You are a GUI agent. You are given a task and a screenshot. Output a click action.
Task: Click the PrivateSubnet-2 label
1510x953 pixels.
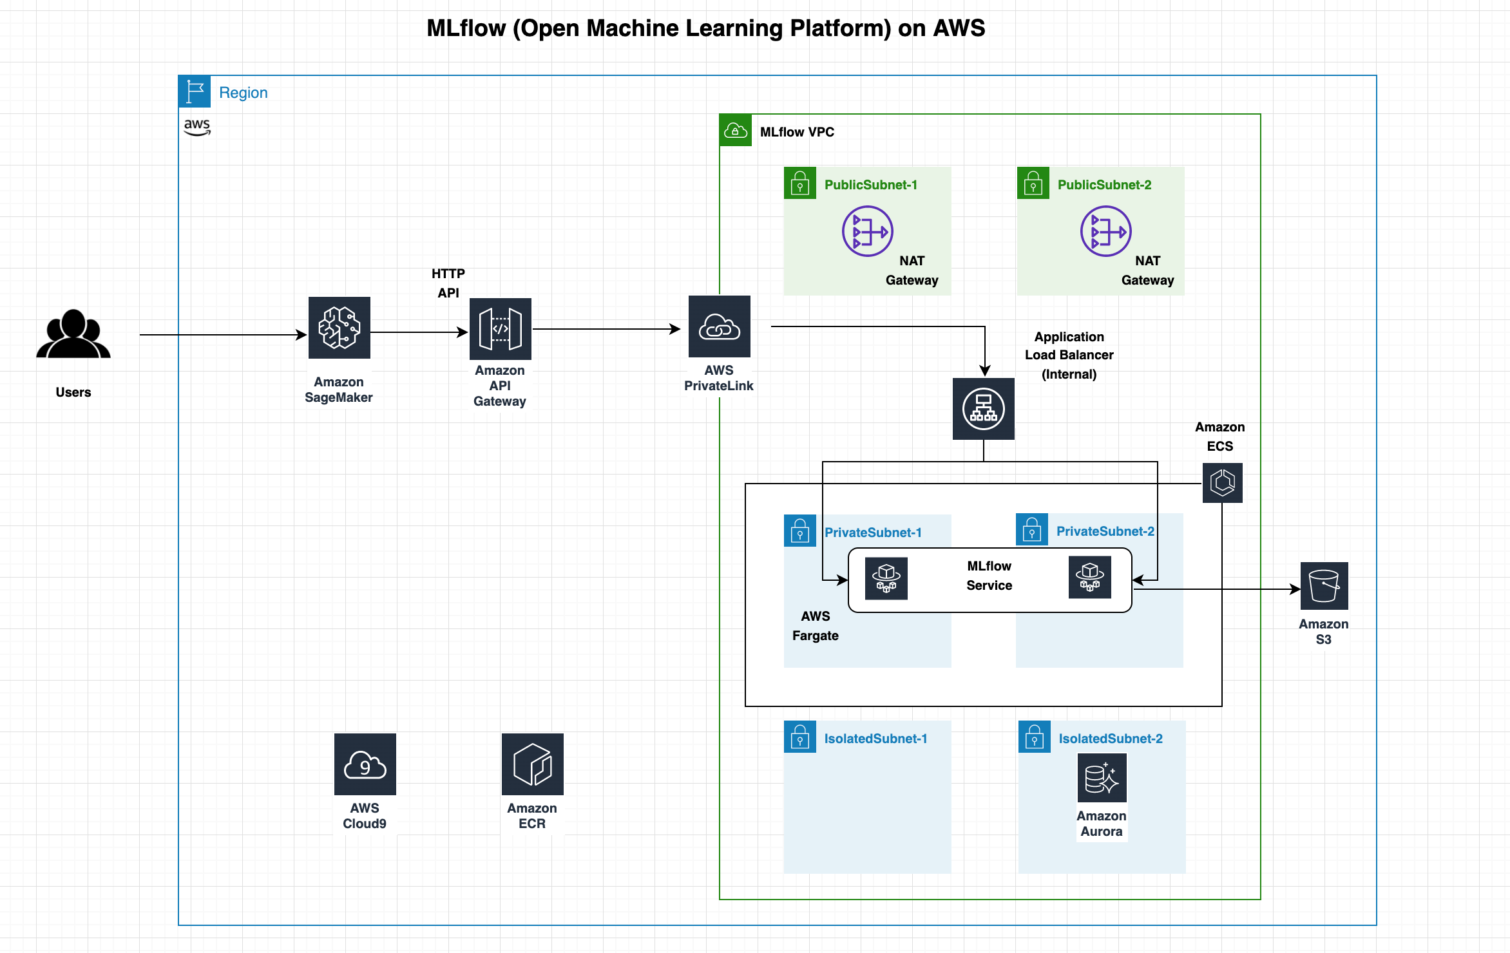(x=1105, y=531)
